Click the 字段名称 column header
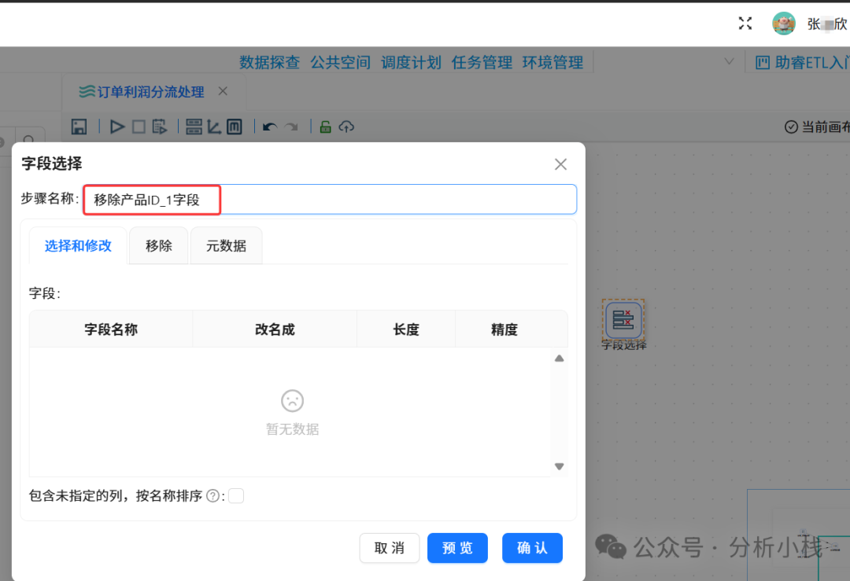Image resolution: width=850 pixels, height=581 pixels. [x=111, y=329]
